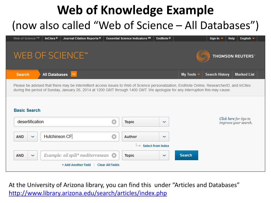Expand the first Topic field dropdown
Screen dimensions: 271x203
tap(164, 122)
